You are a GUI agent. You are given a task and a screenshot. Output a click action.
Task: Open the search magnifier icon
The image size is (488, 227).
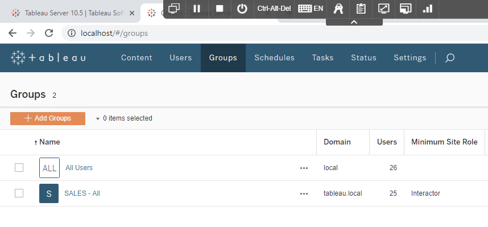pyautogui.click(x=450, y=58)
